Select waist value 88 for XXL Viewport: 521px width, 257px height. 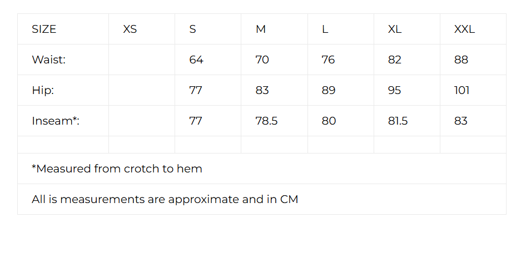coord(461,60)
